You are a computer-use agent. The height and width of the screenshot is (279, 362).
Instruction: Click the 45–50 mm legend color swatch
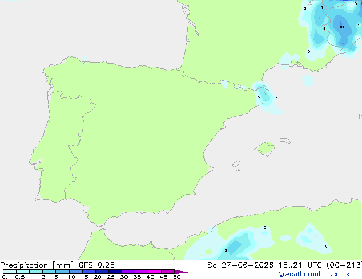(168, 272)
